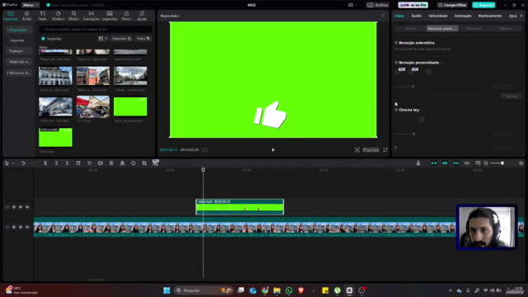Screen dimensions: 528x297
Task: Switch to the Áudio properties tab
Action: pos(416,16)
